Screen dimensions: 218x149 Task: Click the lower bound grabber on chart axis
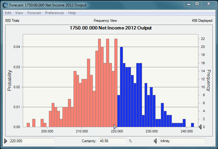click(x=115, y=127)
